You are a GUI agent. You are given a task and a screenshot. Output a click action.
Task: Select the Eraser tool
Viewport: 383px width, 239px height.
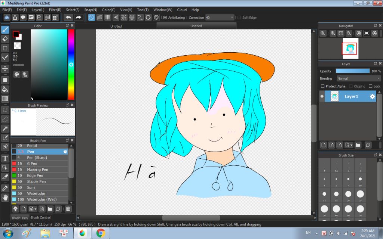click(5, 39)
